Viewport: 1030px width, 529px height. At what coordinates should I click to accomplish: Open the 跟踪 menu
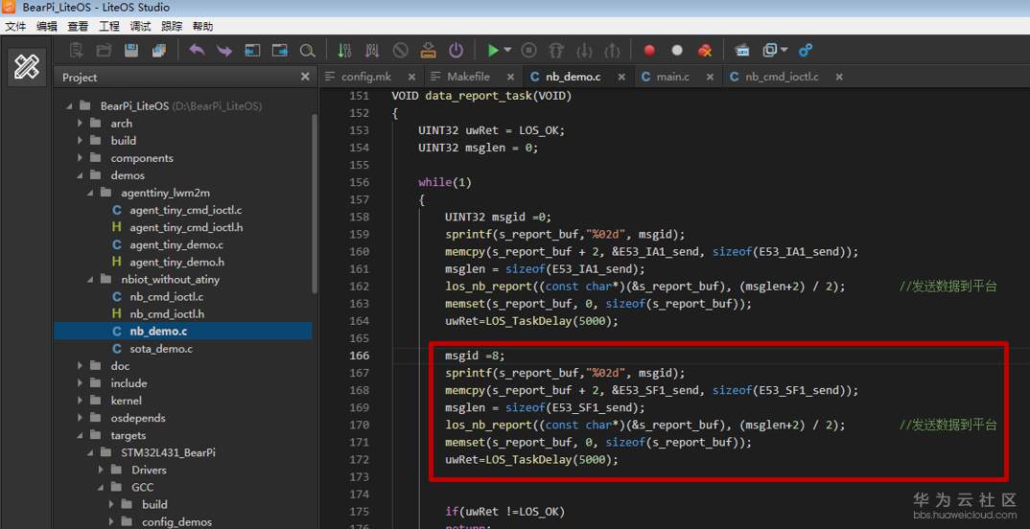[172, 26]
